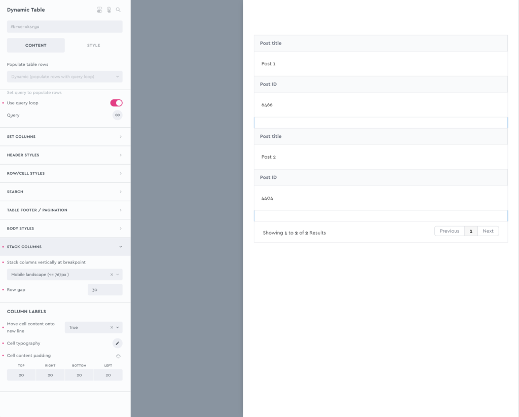Viewport: 519px width, 417px height.
Task: Toggle the Use query loop switch
Action: click(x=116, y=103)
